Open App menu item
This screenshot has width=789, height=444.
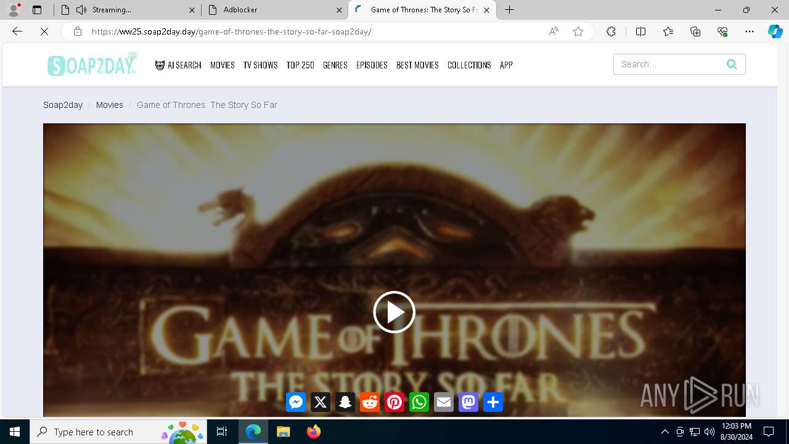tap(506, 65)
